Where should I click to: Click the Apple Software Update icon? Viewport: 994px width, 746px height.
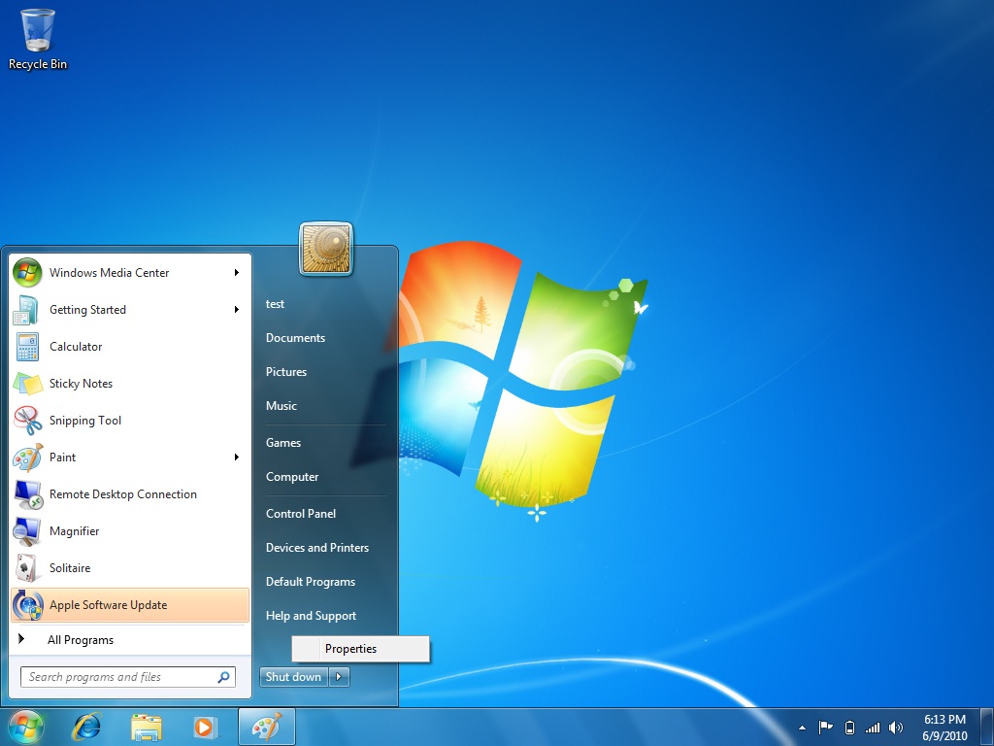pos(27,605)
